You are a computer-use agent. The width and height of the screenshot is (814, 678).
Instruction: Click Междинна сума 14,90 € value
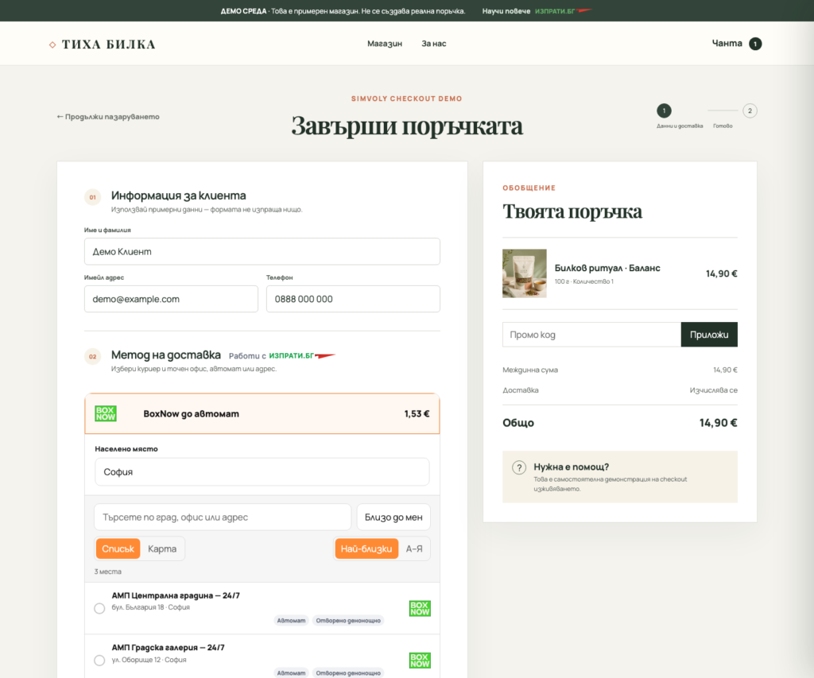click(x=725, y=370)
